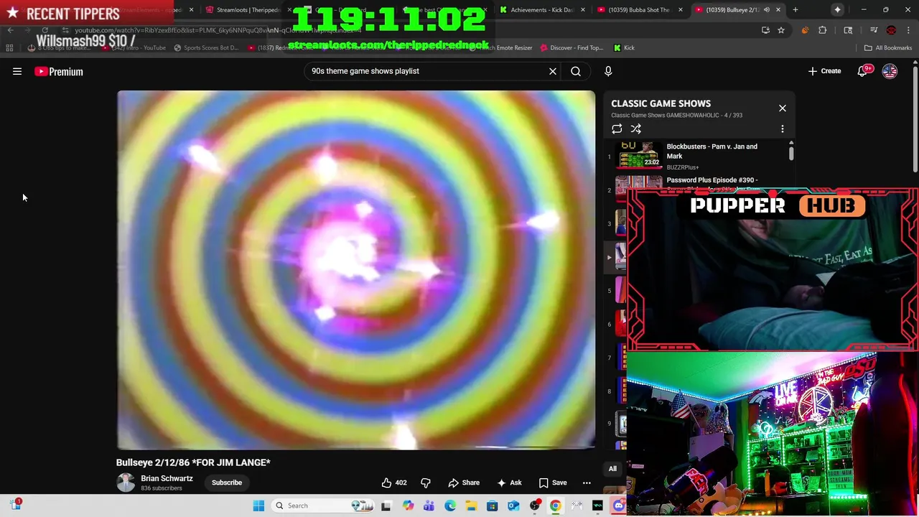Share the Bullseye video
The height and width of the screenshot is (517, 919).
464,483
